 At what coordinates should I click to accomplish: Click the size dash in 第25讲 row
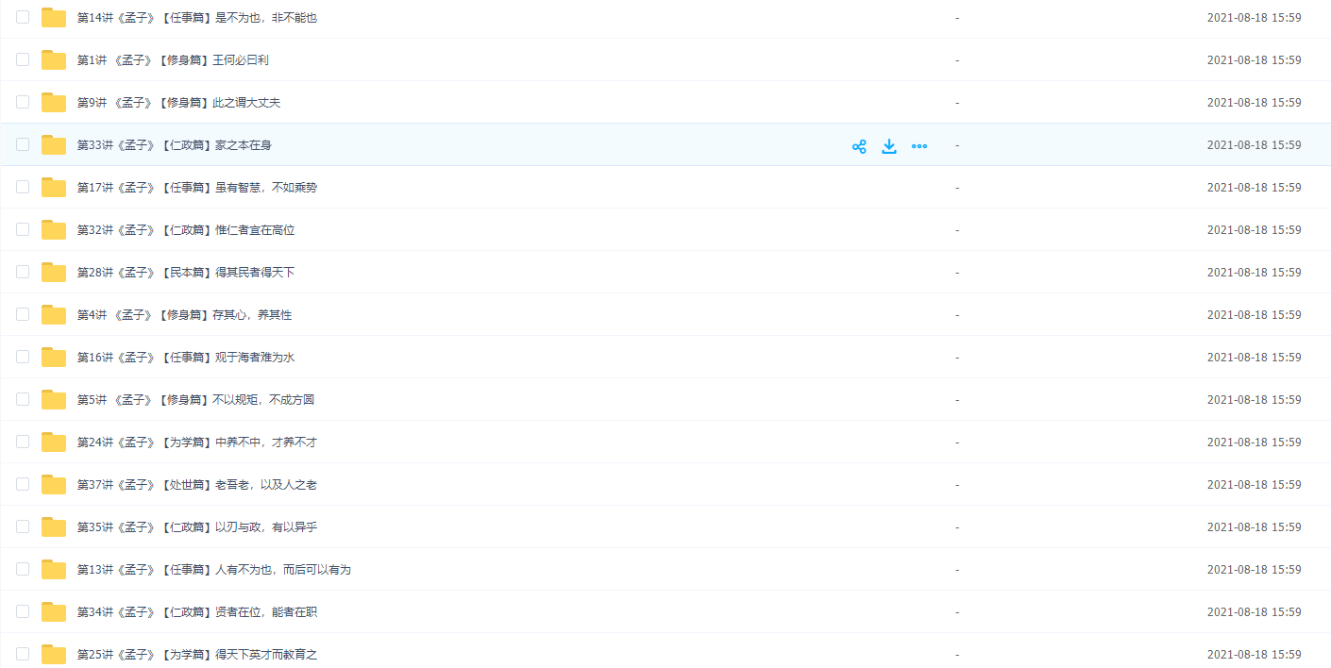pos(957,655)
